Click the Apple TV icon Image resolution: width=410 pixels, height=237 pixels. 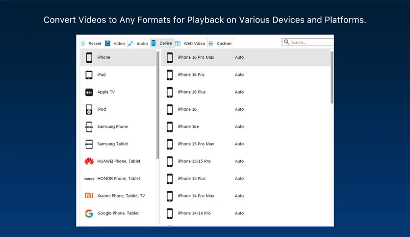89,92
